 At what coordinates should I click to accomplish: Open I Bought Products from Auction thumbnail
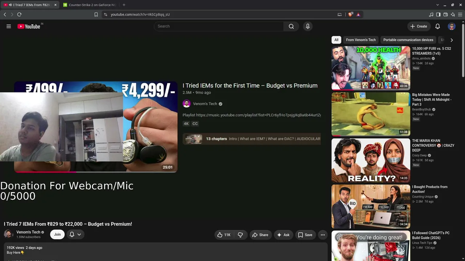click(x=371, y=206)
